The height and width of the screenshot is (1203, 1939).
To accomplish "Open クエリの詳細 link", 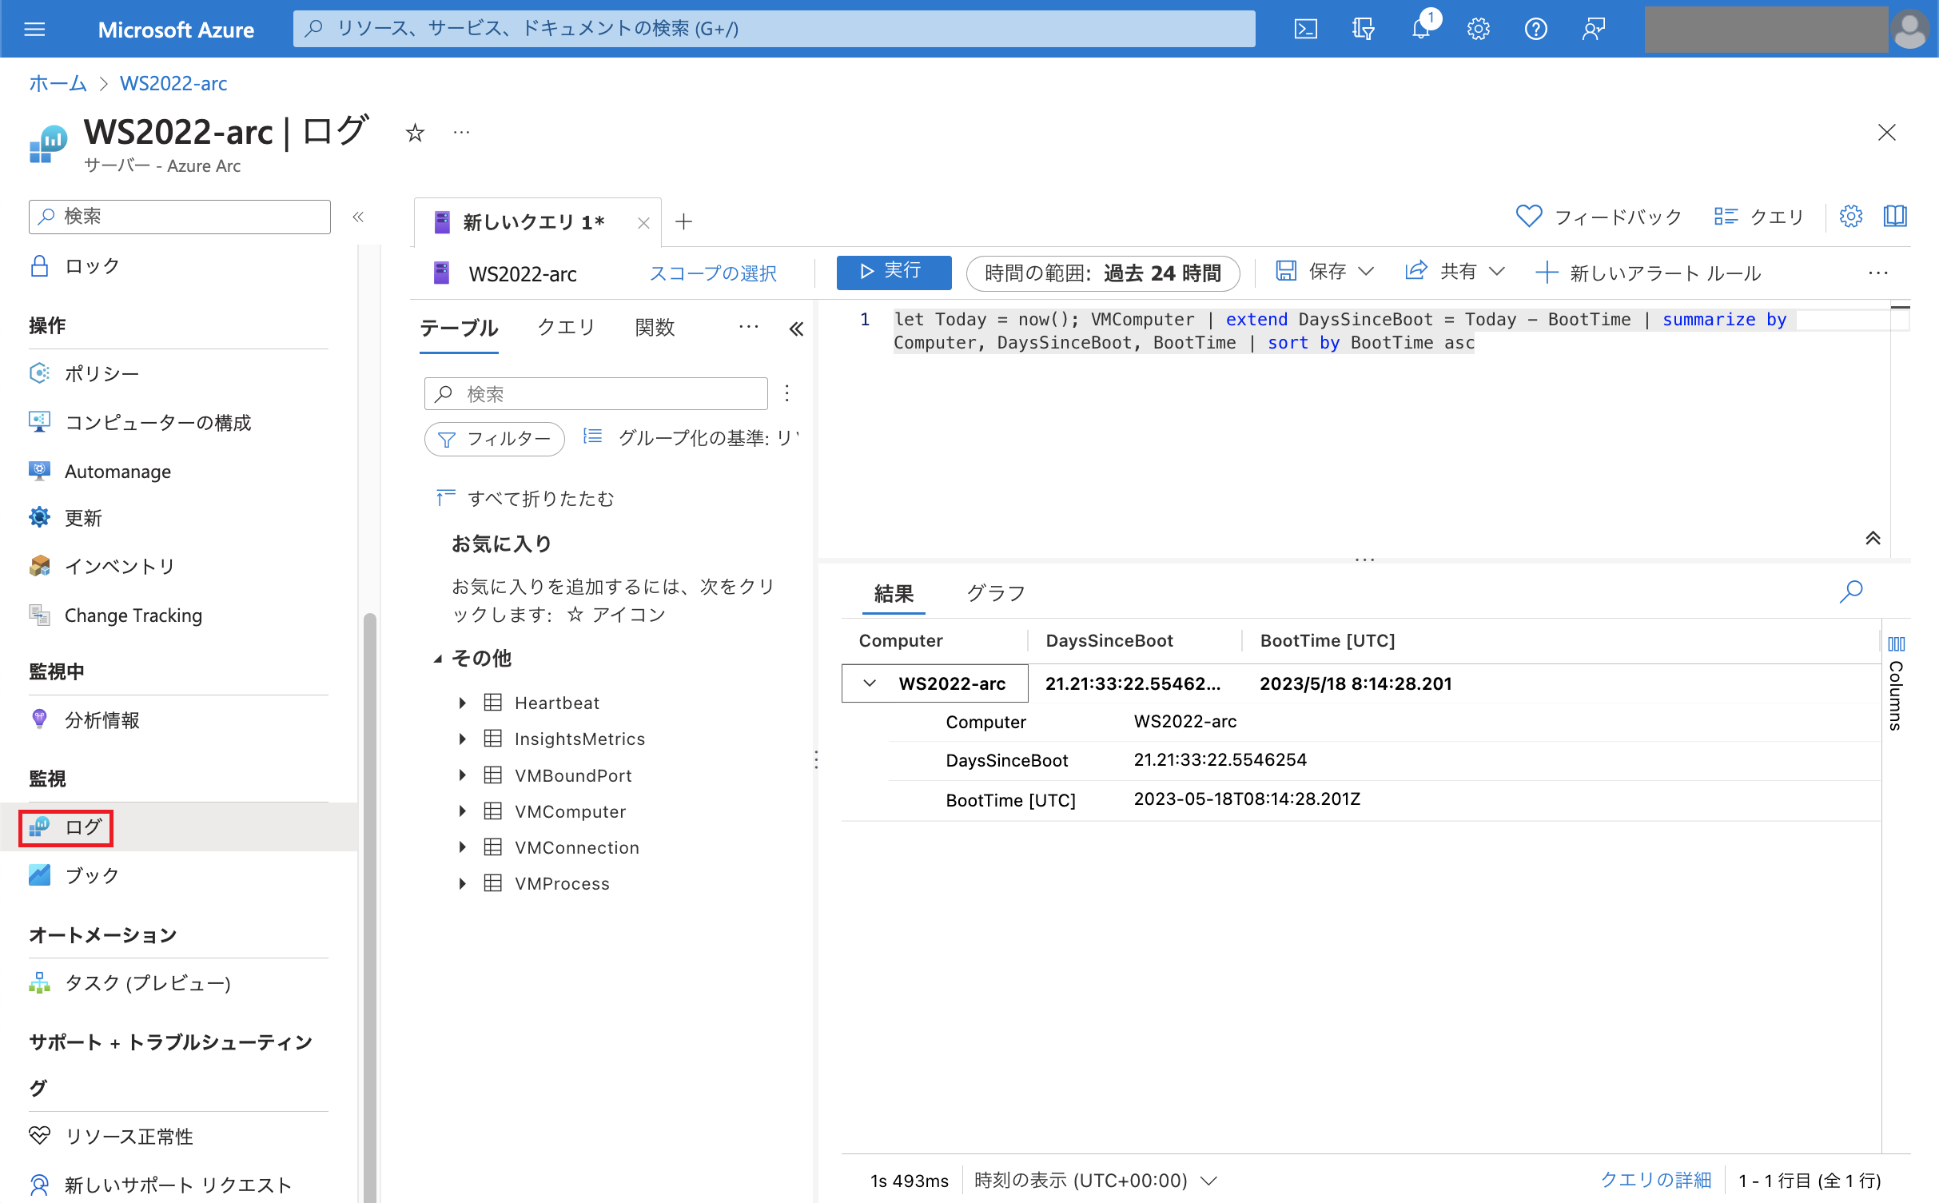I will [1655, 1181].
